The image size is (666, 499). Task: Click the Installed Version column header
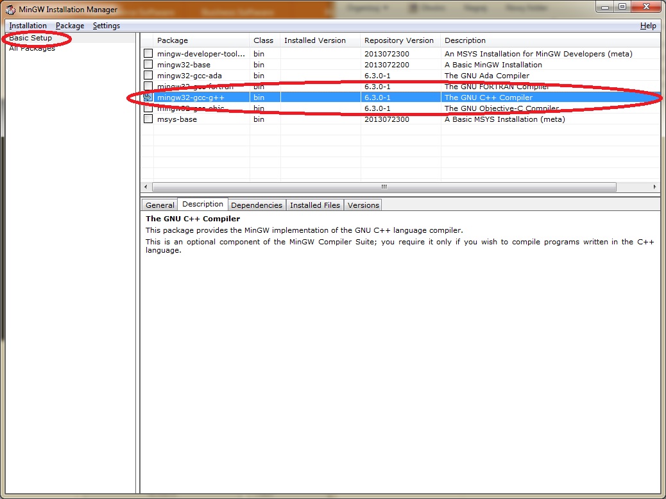pyautogui.click(x=321, y=40)
